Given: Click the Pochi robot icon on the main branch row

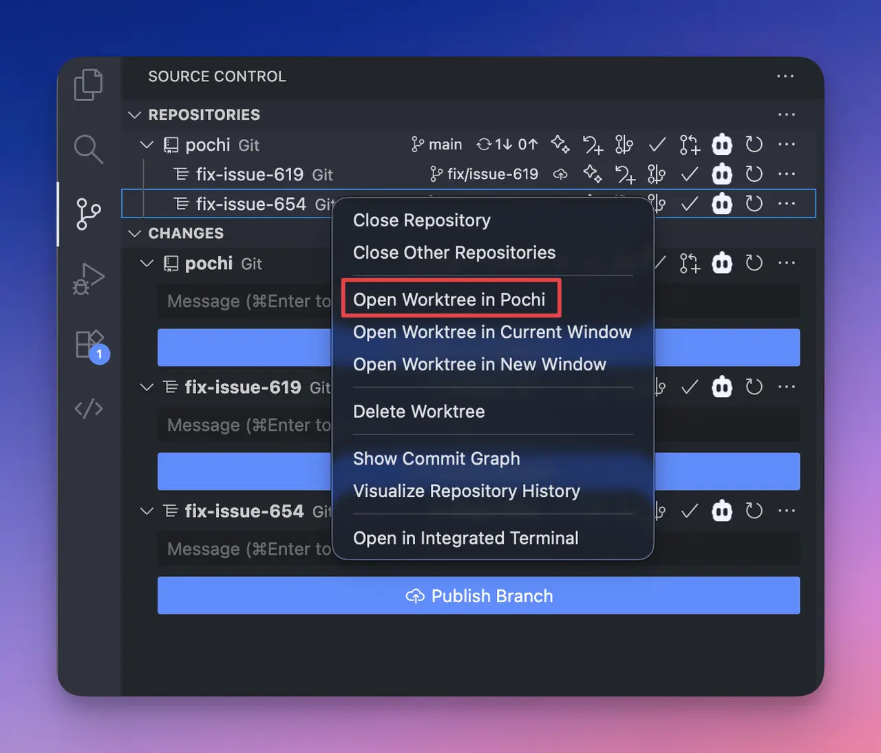Looking at the screenshot, I should point(721,145).
